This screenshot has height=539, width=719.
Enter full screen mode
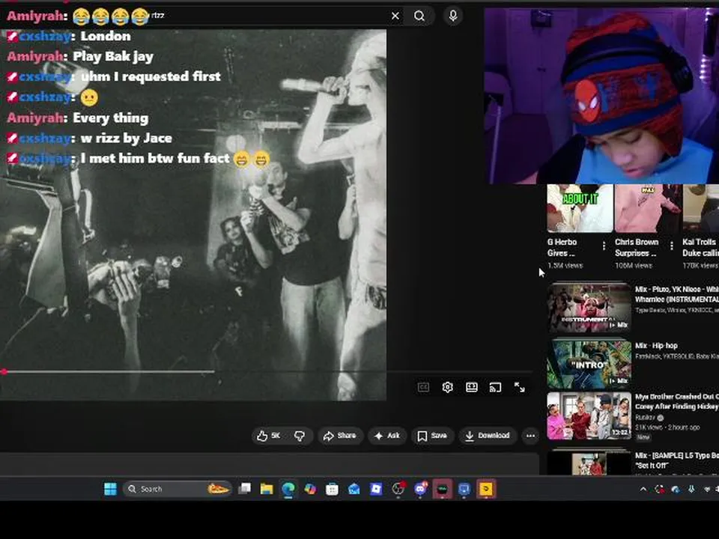519,387
